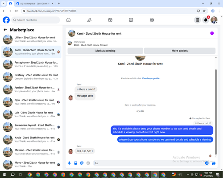
Task: Open Maximo's house rental conversation
Action: point(31,152)
